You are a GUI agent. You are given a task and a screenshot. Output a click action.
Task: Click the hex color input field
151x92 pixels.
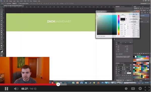[126, 36]
